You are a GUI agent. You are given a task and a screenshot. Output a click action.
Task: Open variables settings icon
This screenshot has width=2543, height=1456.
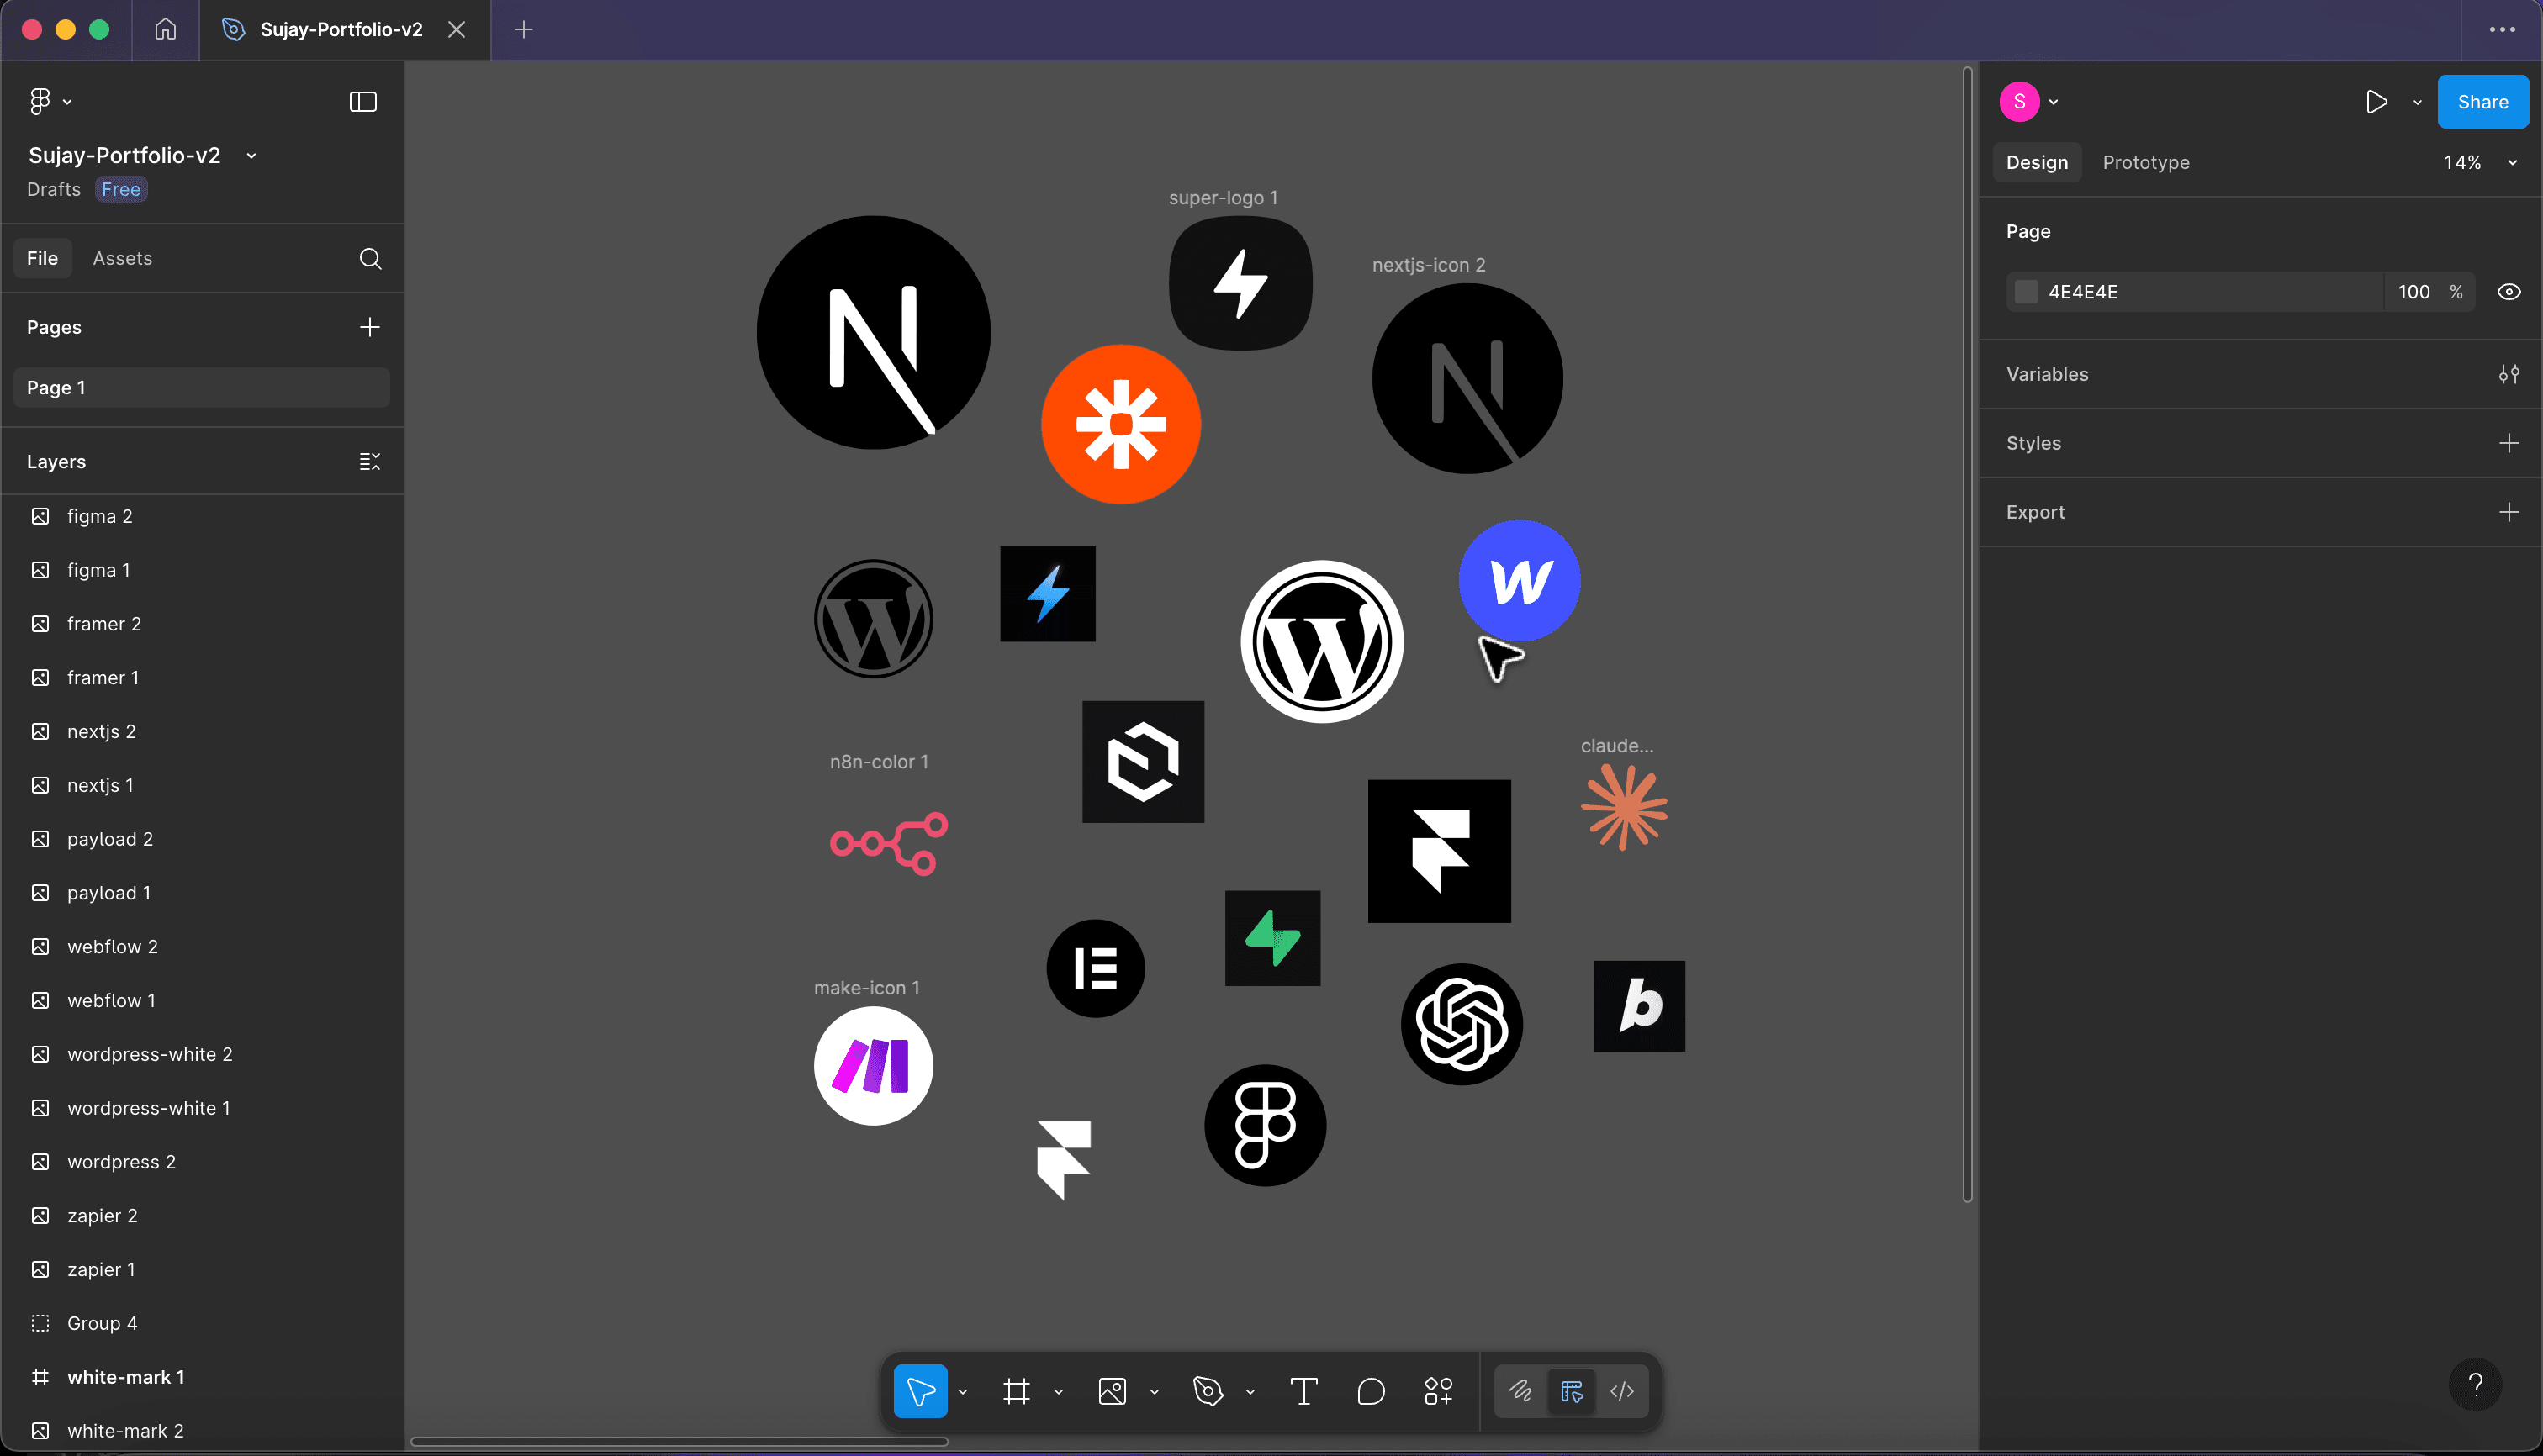(x=2508, y=374)
